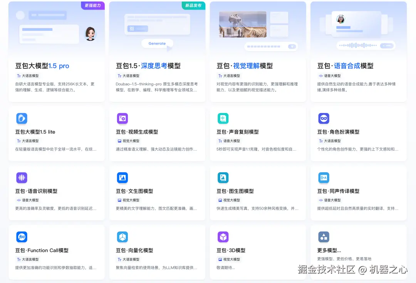The height and width of the screenshot is (283, 416).
Task: Open 豆包大模型1.5 lite card icon
Action: click(22, 118)
